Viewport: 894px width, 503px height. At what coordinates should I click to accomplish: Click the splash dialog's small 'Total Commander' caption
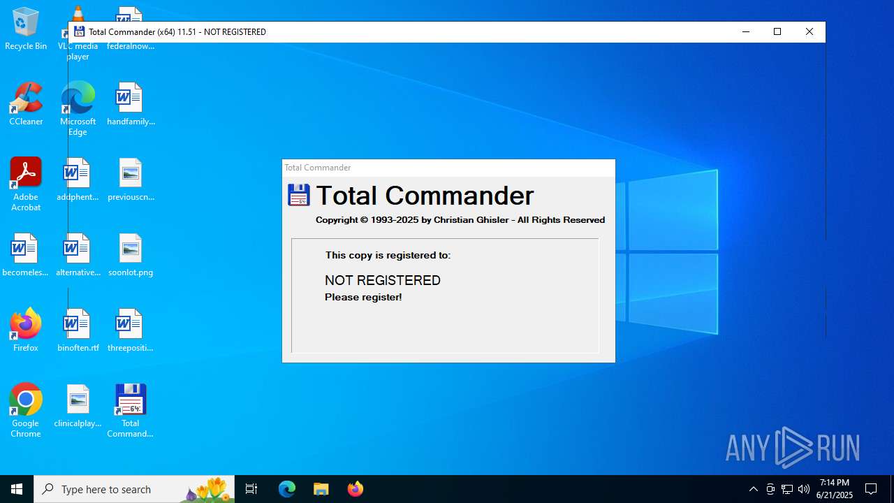point(318,168)
